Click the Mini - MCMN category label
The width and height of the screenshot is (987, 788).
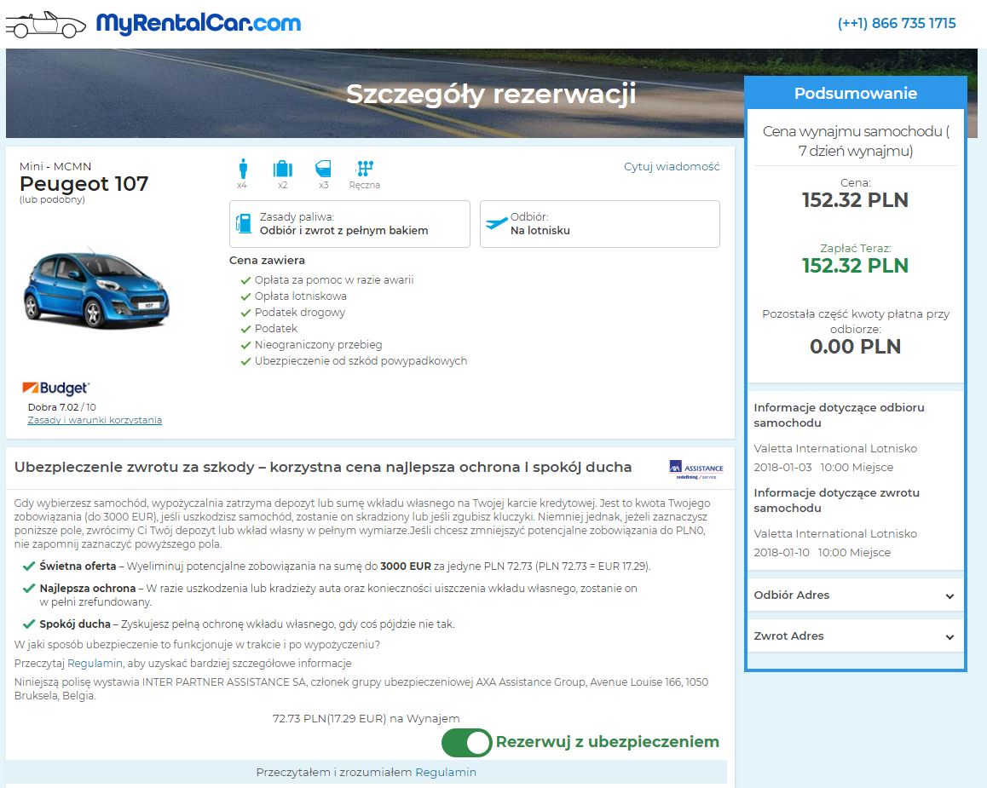55,166
